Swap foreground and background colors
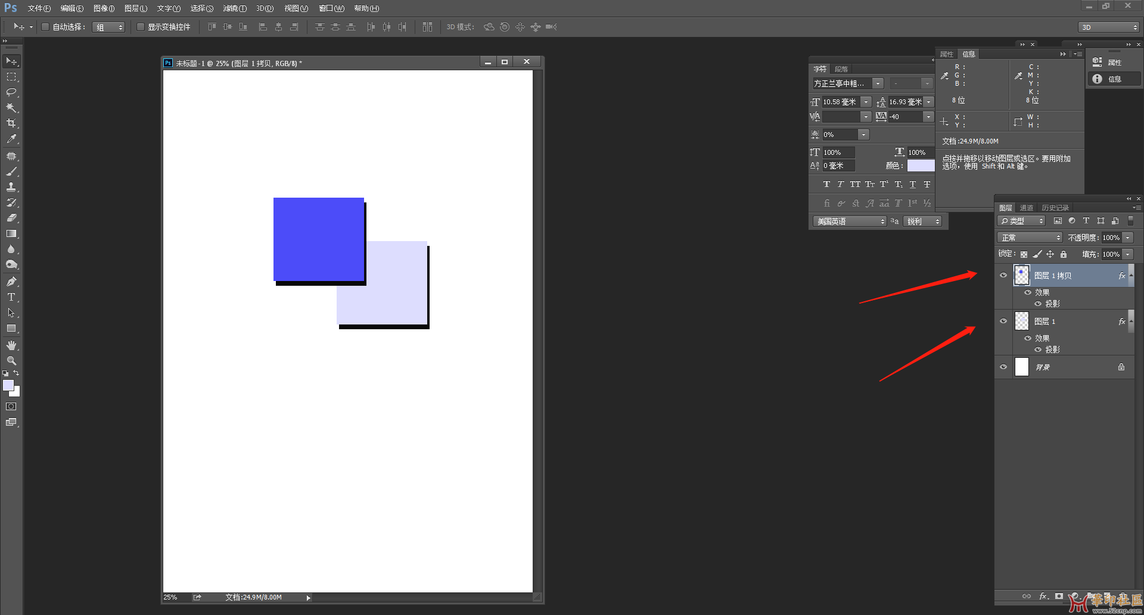Image resolution: width=1144 pixels, height=615 pixels. coord(16,373)
